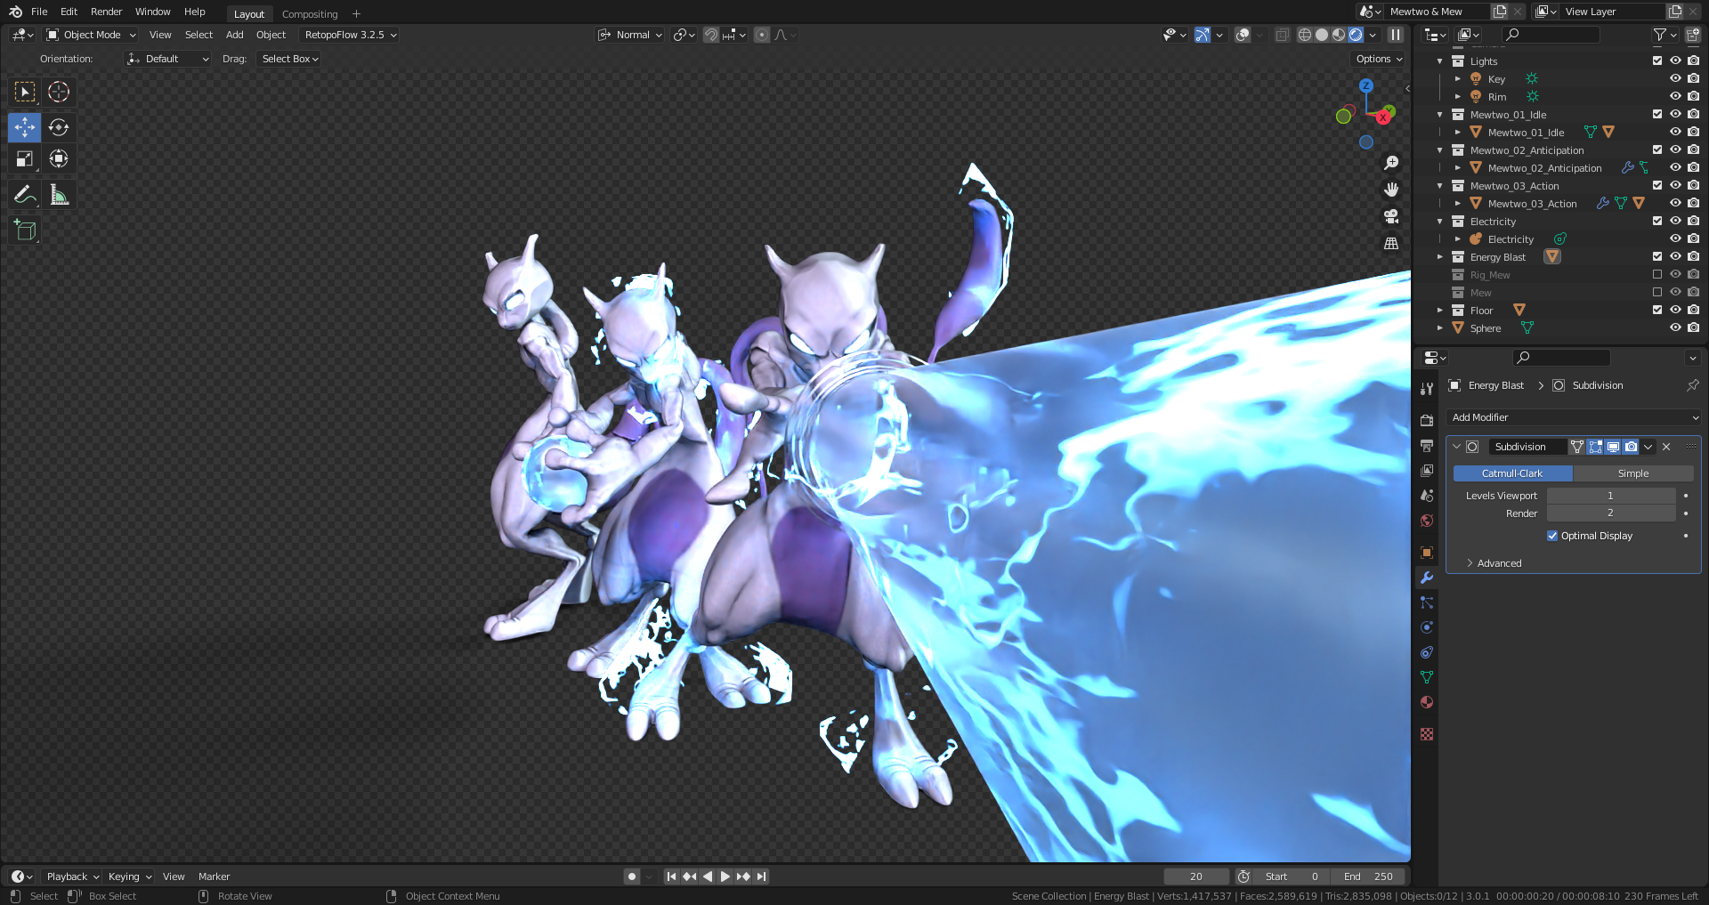This screenshot has width=1709, height=905.
Task: Toggle camera view in viewport
Action: pyautogui.click(x=1391, y=216)
